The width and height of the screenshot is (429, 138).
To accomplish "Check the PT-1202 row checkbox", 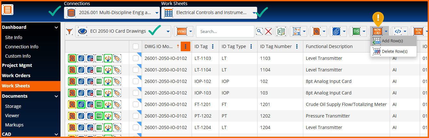I will click(x=136, y=116).
